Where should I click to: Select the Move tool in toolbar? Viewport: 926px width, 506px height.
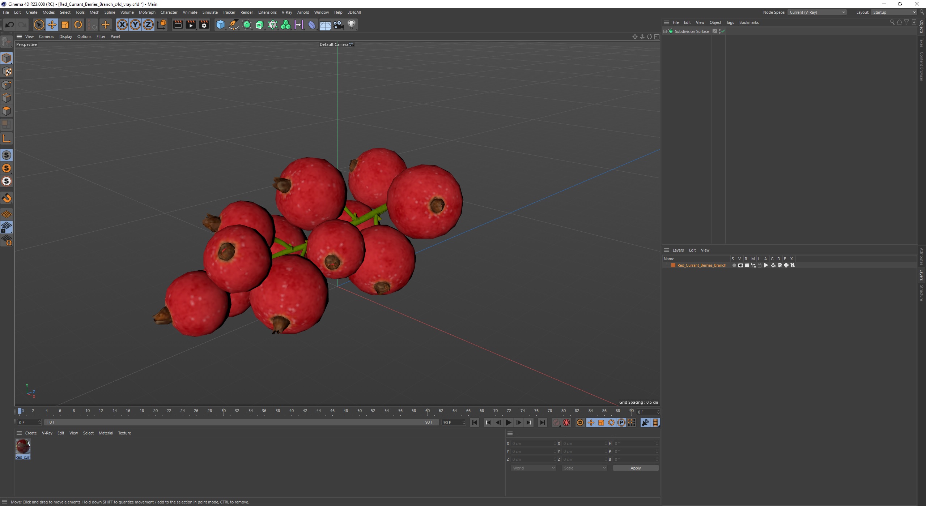52,25
